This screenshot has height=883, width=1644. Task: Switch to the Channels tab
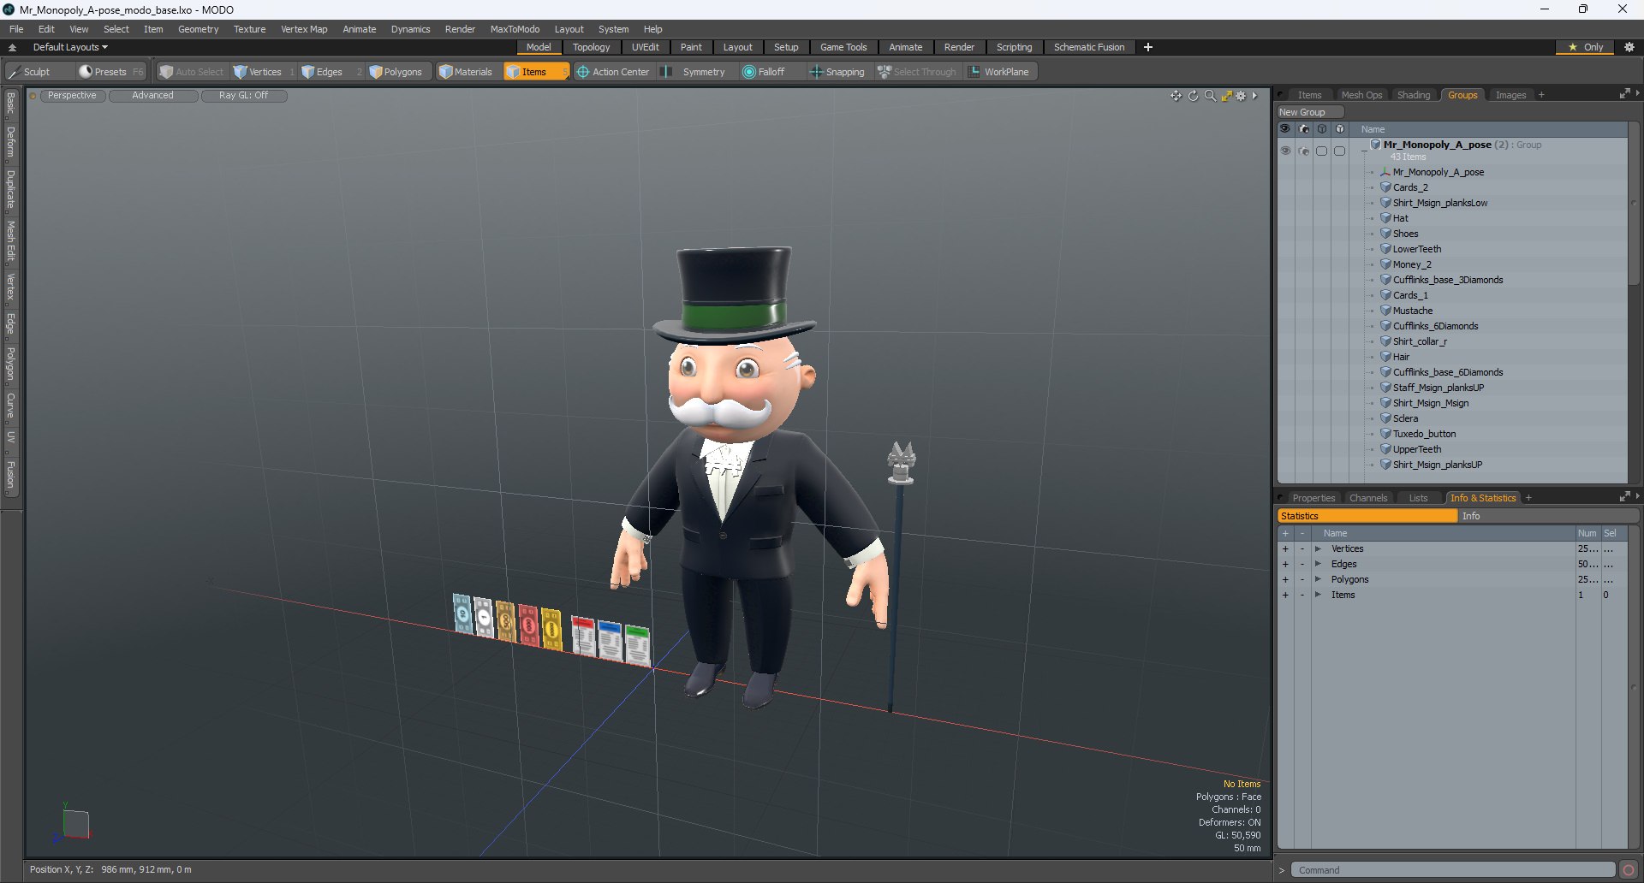1368,498
